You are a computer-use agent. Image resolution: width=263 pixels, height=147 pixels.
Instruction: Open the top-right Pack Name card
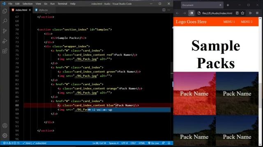pyautogui.click(x=237, y=94)
